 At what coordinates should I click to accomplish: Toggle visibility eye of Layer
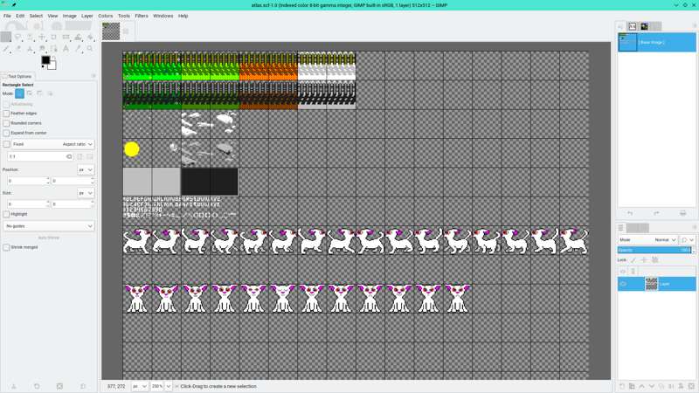coord(623,284)
